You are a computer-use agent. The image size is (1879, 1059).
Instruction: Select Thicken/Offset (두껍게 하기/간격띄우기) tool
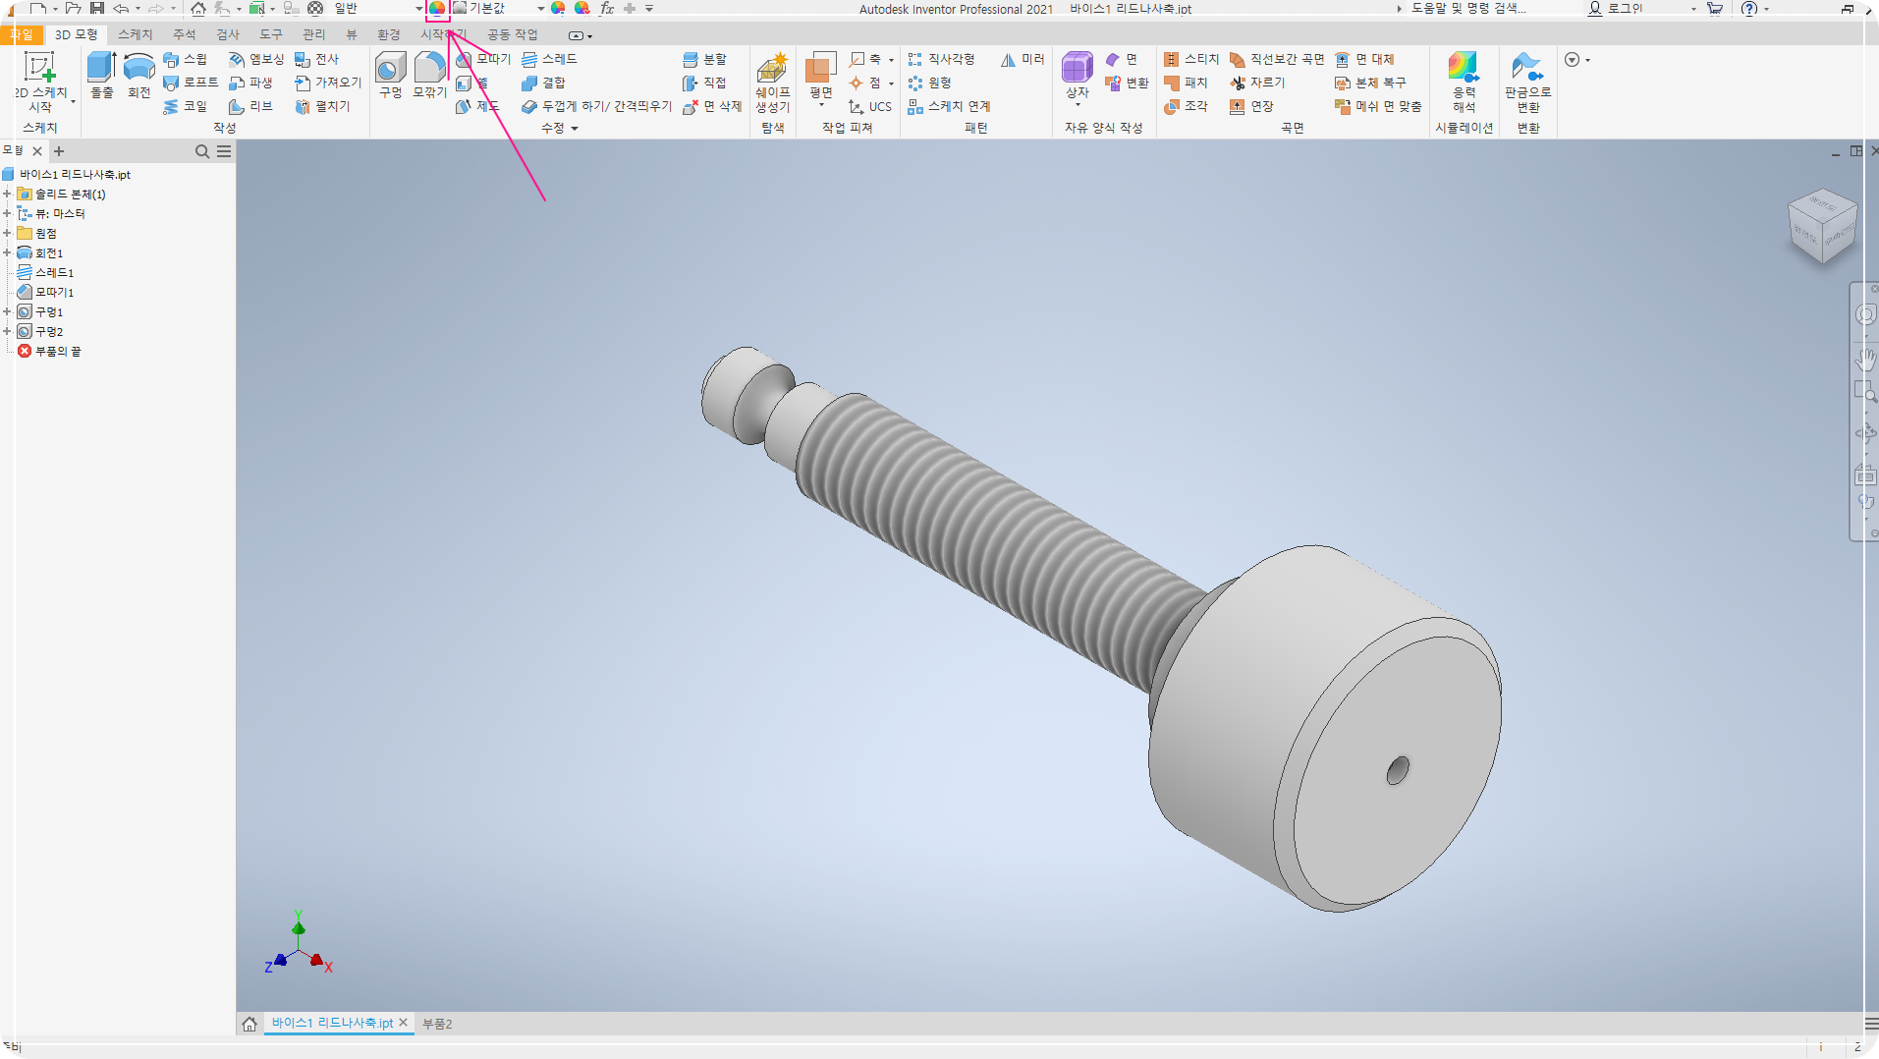coord(596,106)
